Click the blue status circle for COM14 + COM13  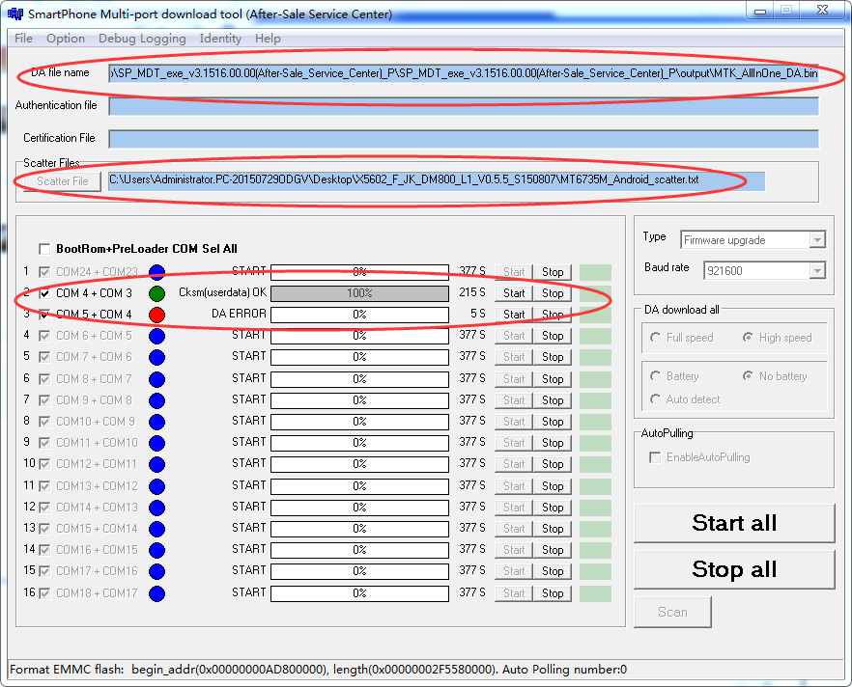[x=156, y=508]
